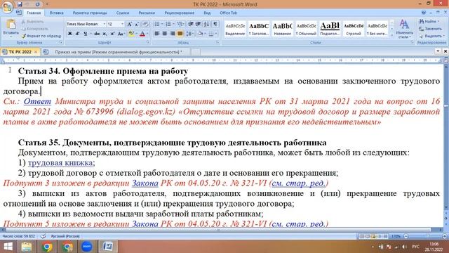Create a multilevel list

click(x=180, y=24)
